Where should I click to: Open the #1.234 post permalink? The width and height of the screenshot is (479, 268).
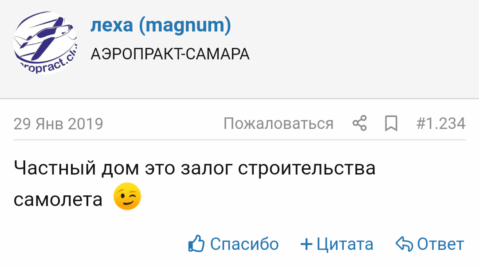441,124
